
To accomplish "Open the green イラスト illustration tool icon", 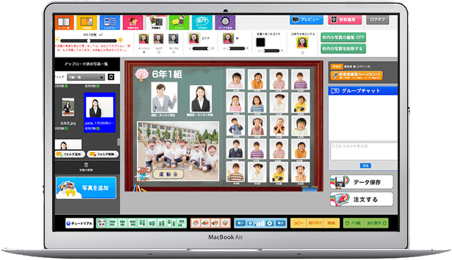I will (179, 22).
